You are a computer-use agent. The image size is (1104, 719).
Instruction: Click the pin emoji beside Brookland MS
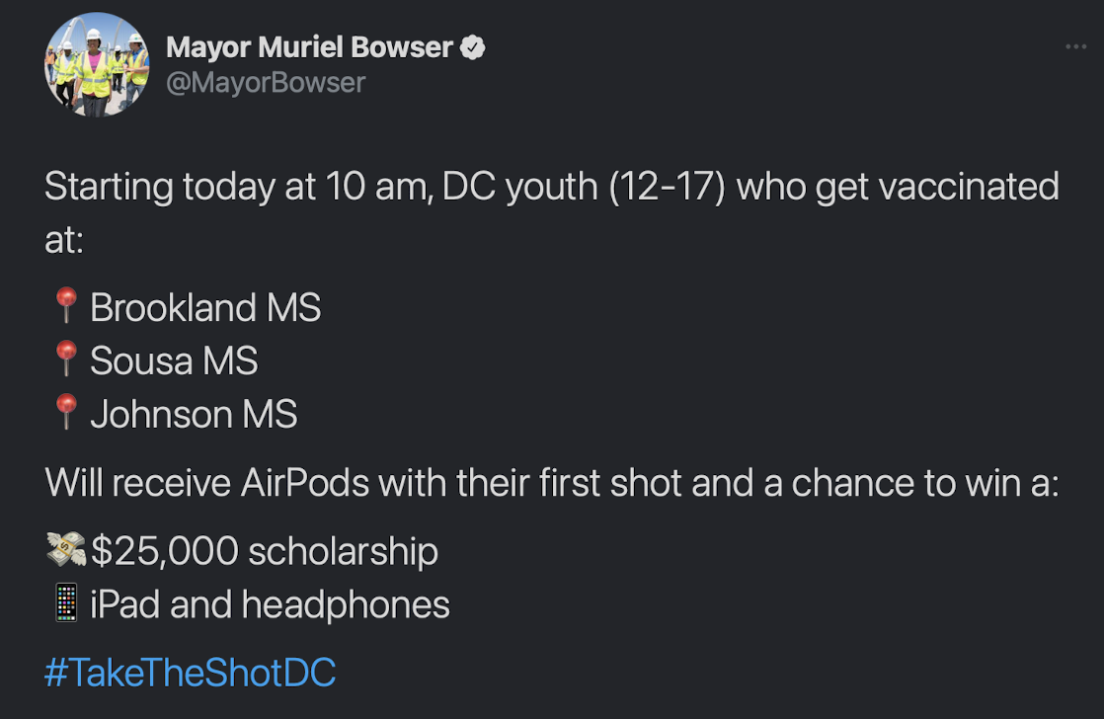(x=66, y=307)
